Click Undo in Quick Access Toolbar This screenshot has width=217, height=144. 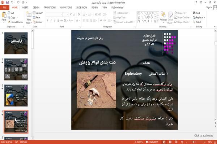click(12, 3)
